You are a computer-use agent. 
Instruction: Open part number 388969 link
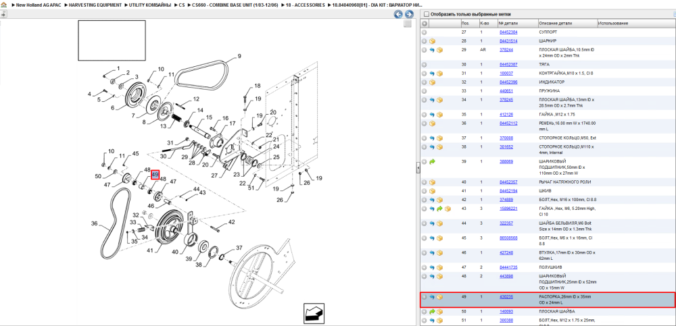[506, 161]
